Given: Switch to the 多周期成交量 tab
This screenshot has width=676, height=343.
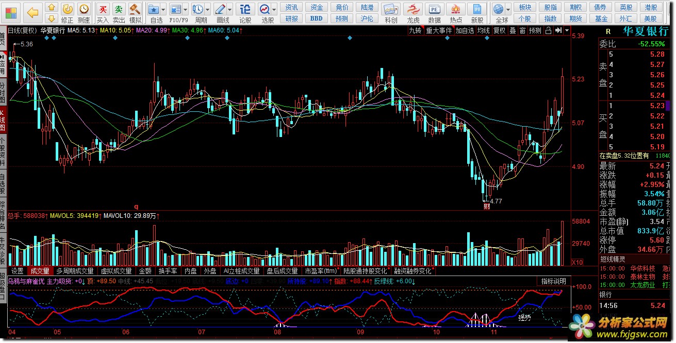Looking at the screenshot, I should coord(75,271).
